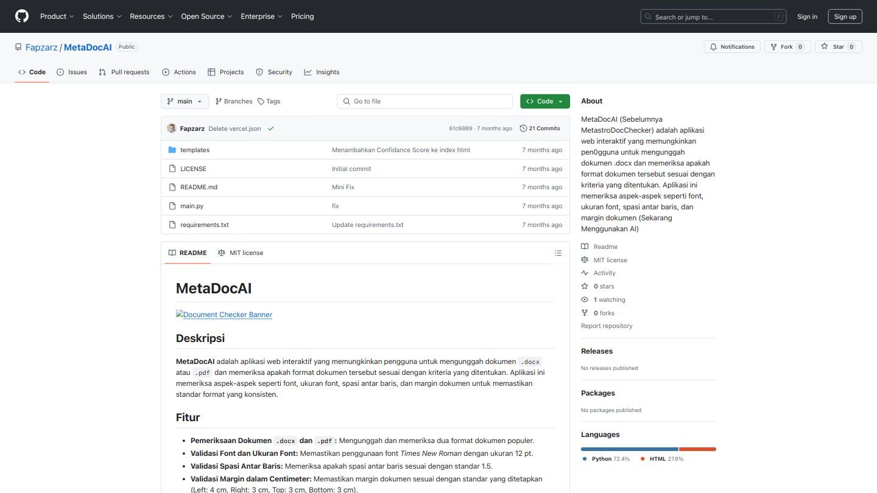Open the GitHub home logo
Screen dimensions: 877x493
pos(22,16)
